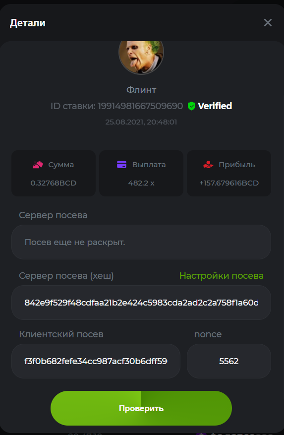Click the bet timestamp 25.08.2021, 20:48:01
This screenshot has height=435, width=284.
[x=141, y=122]
